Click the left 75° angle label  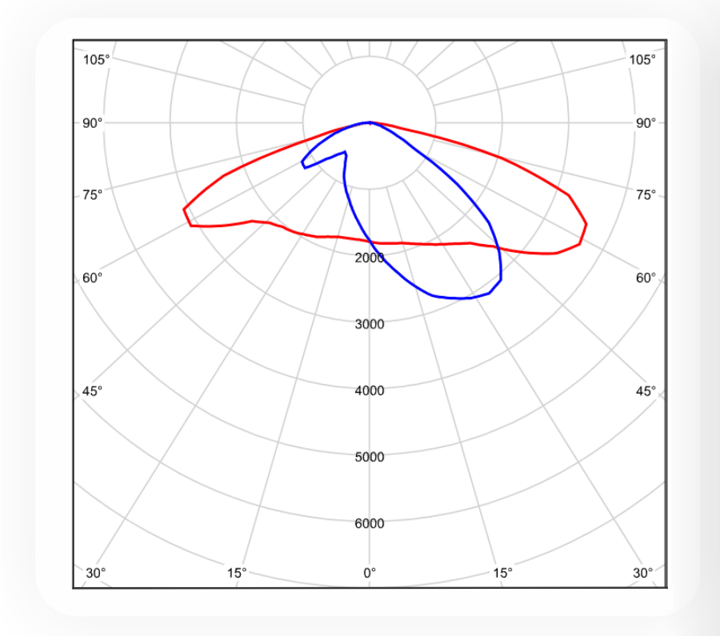coord(93,194)
